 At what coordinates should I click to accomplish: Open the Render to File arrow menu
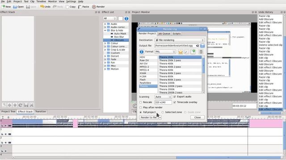(160, 117)
